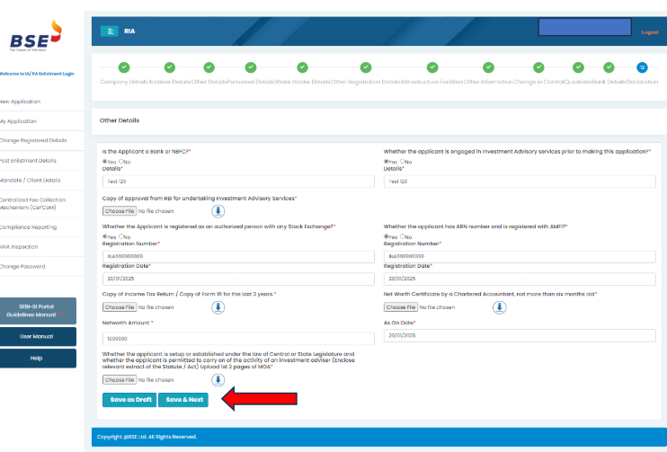Click the Company Details step checkmark
The height and width of the screenshot is (452, 667).
click(x=124, y=67)
